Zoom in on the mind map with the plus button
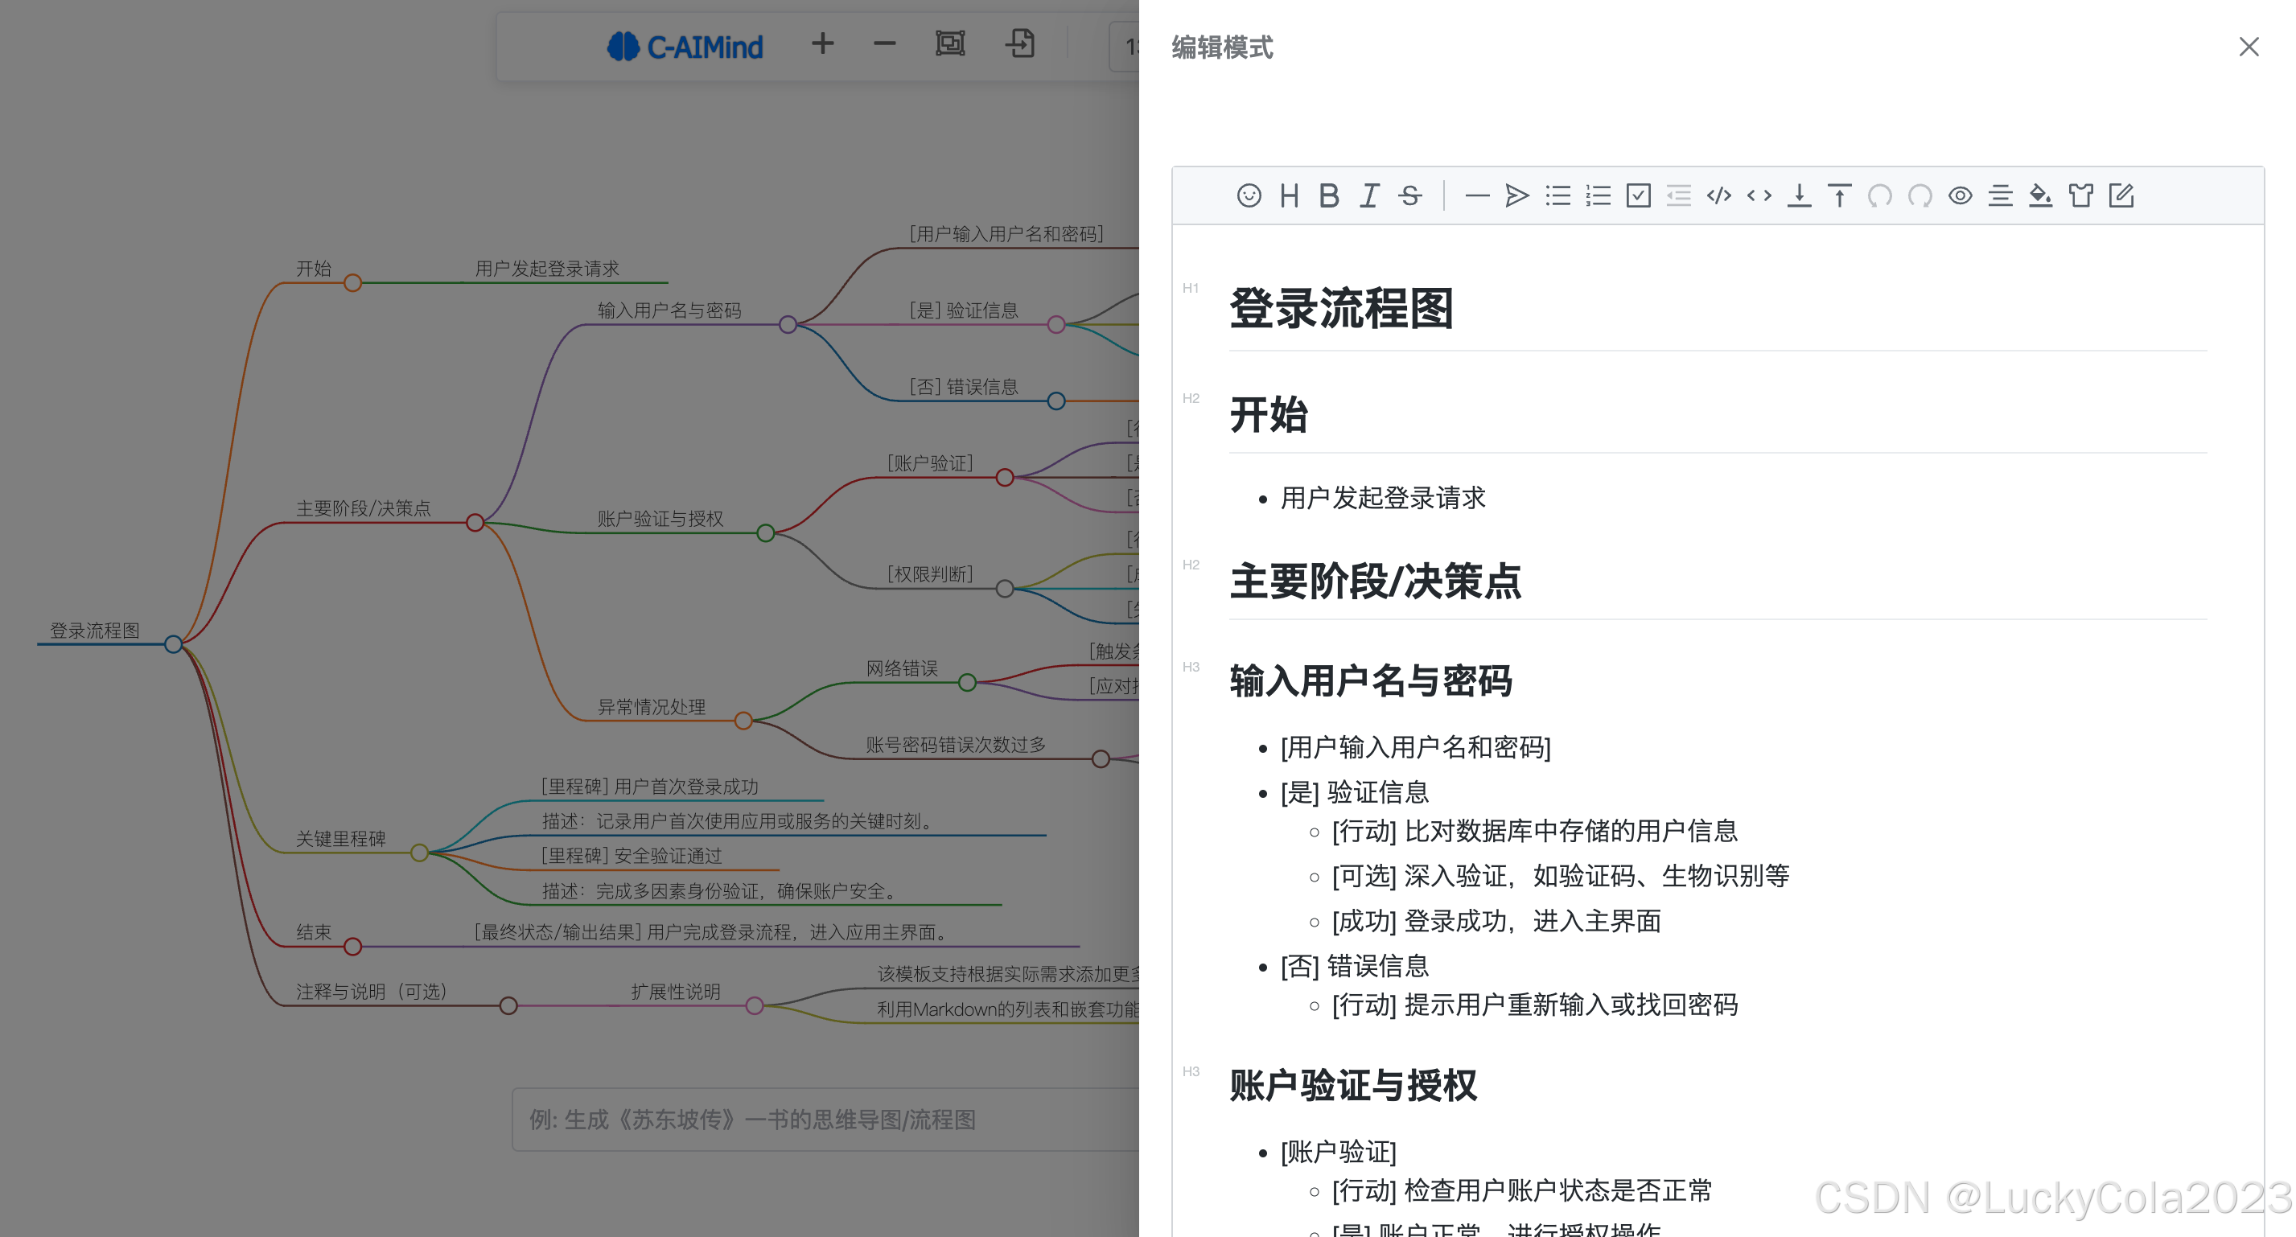The height and width of the screenshot is (1237, 2296). tap(822, 43)
